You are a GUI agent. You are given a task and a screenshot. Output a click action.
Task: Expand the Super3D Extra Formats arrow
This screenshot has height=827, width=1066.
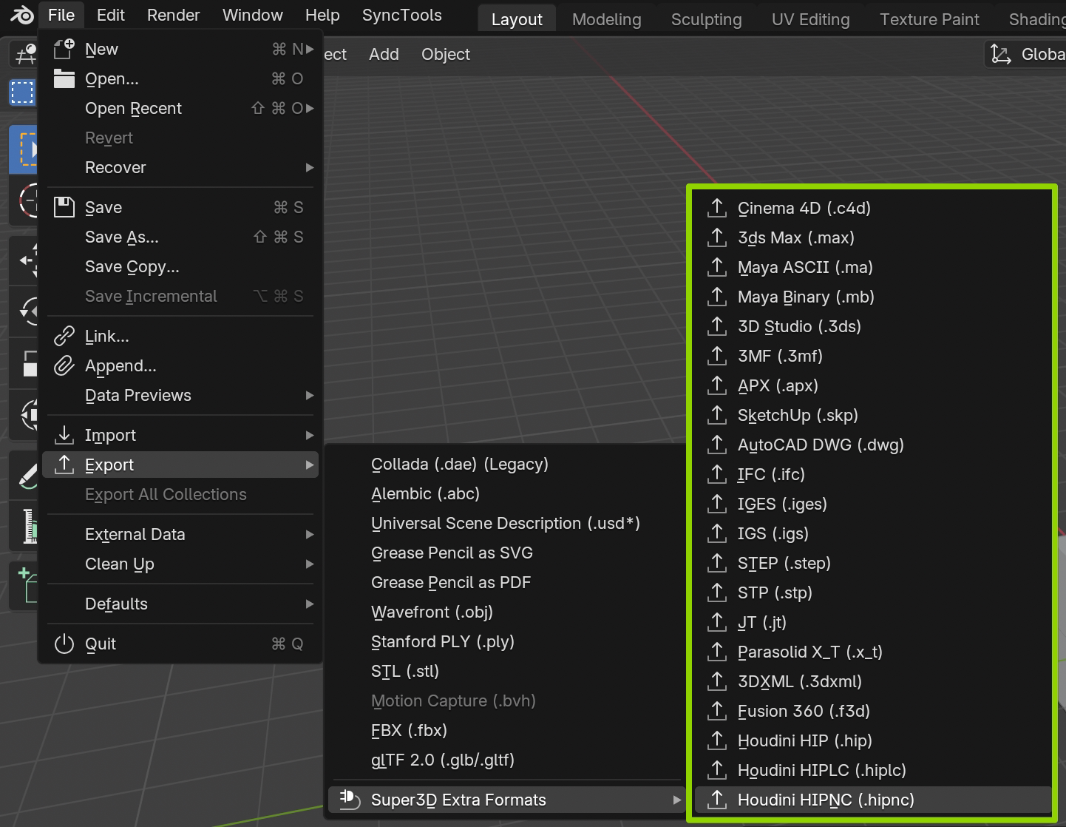coord(676,800)
